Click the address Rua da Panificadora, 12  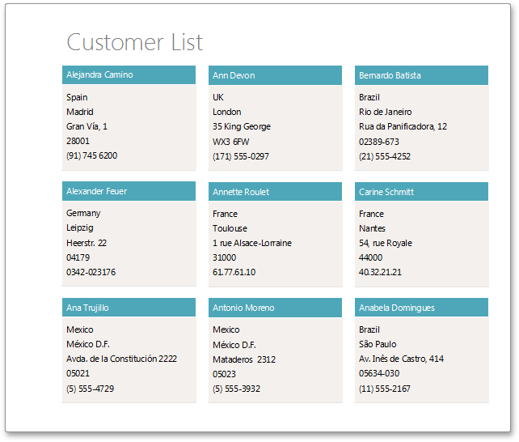(403, 126)
